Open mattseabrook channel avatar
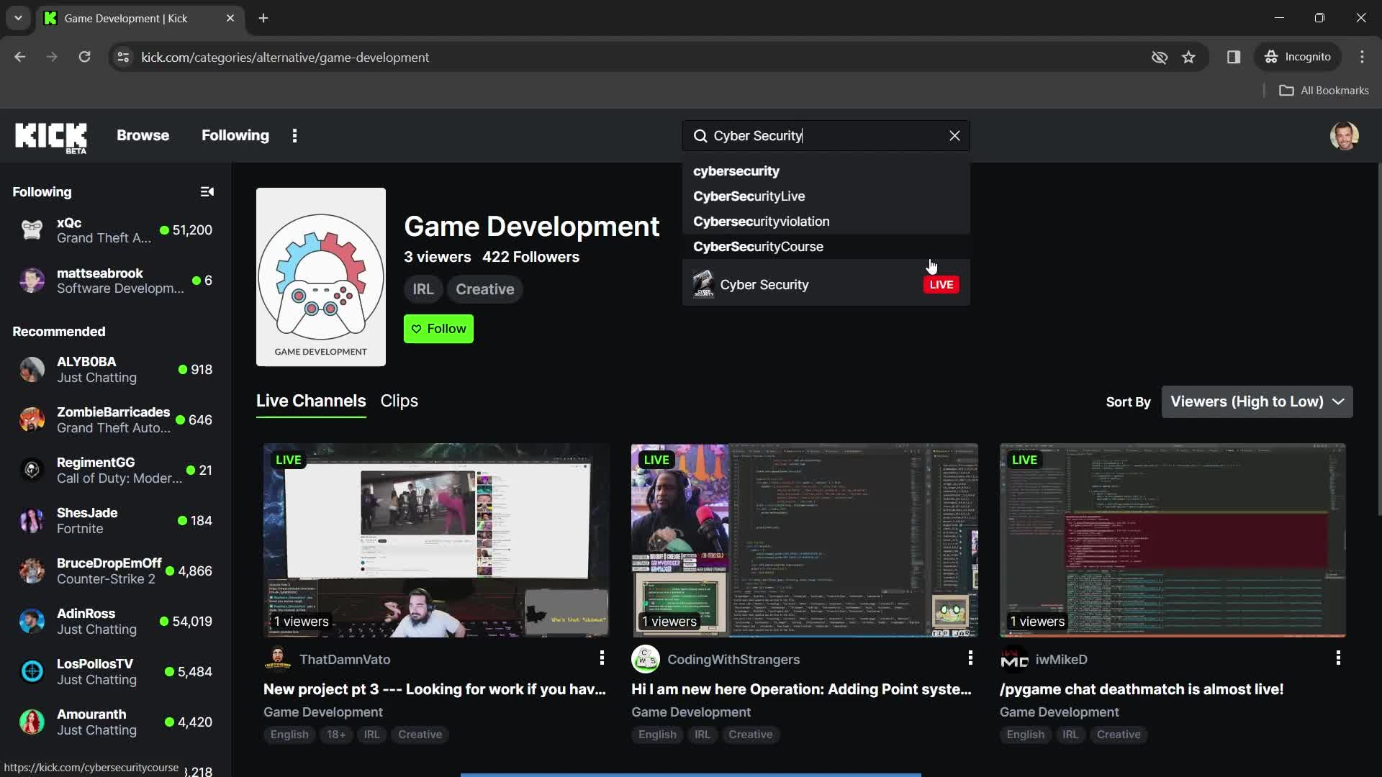 pyautogui.click(x=32, y=281)
